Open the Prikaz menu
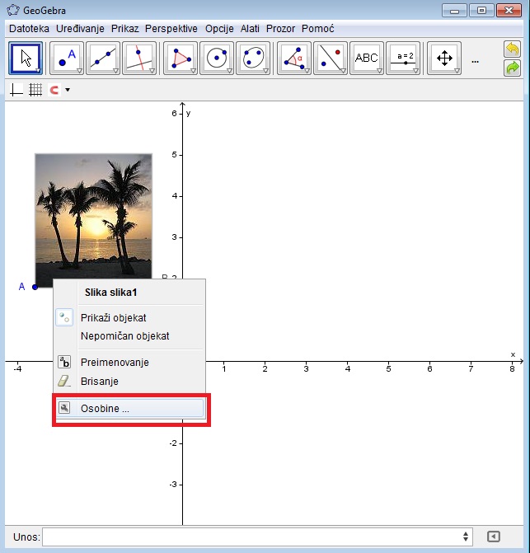 [124, 29]
